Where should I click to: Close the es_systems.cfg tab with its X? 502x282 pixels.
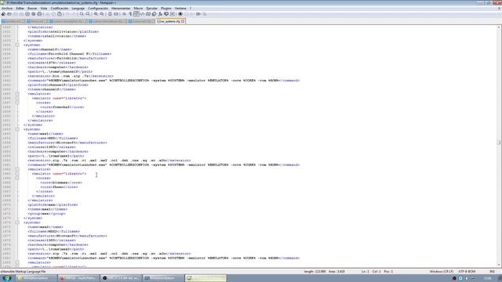pos(183,21)
